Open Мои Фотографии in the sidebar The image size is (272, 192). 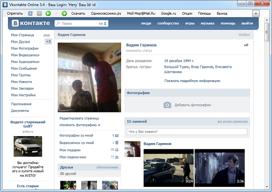pos(25,48)
